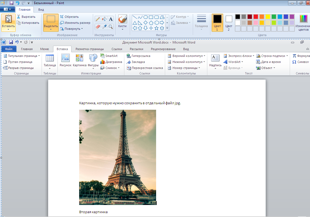Click Строка подписи in Word

pos(272,56)
